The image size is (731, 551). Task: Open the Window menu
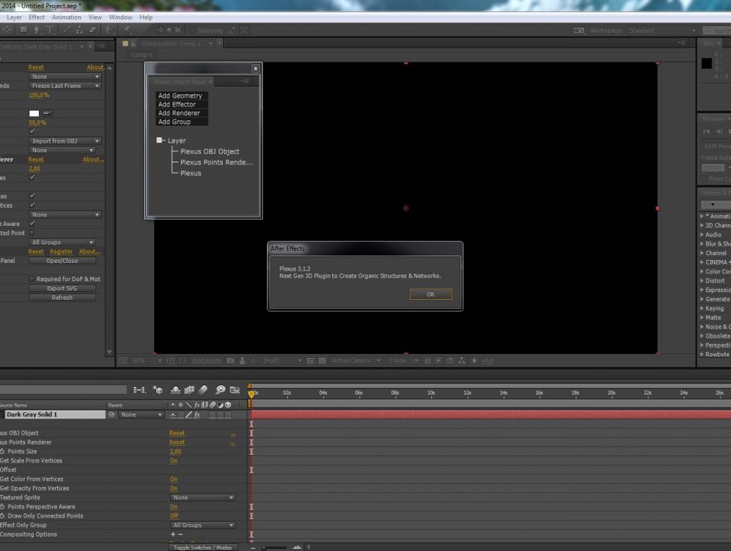click(120, 17)
